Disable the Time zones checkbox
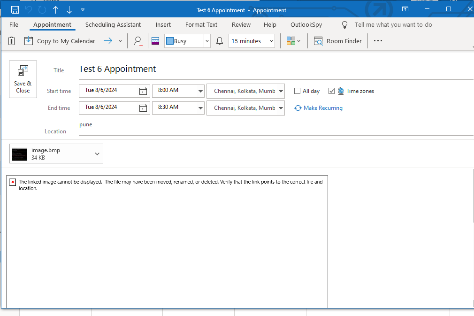 click(333, 91)
